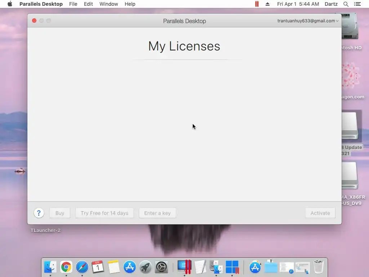The image size is (369, 277).
Task: Open the Parallels Desktop app menu
Action: point(41,4)
